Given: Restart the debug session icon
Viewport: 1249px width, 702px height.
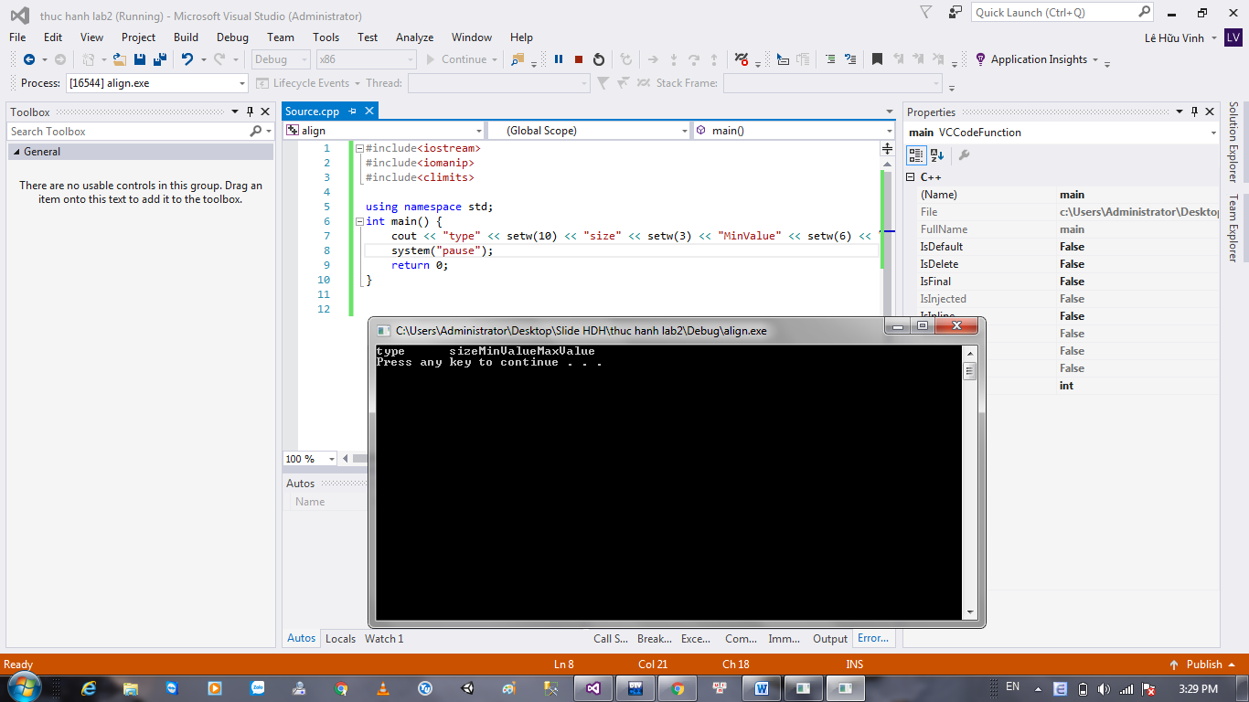Looking at the screenshot, I should (x=599, y=58).
